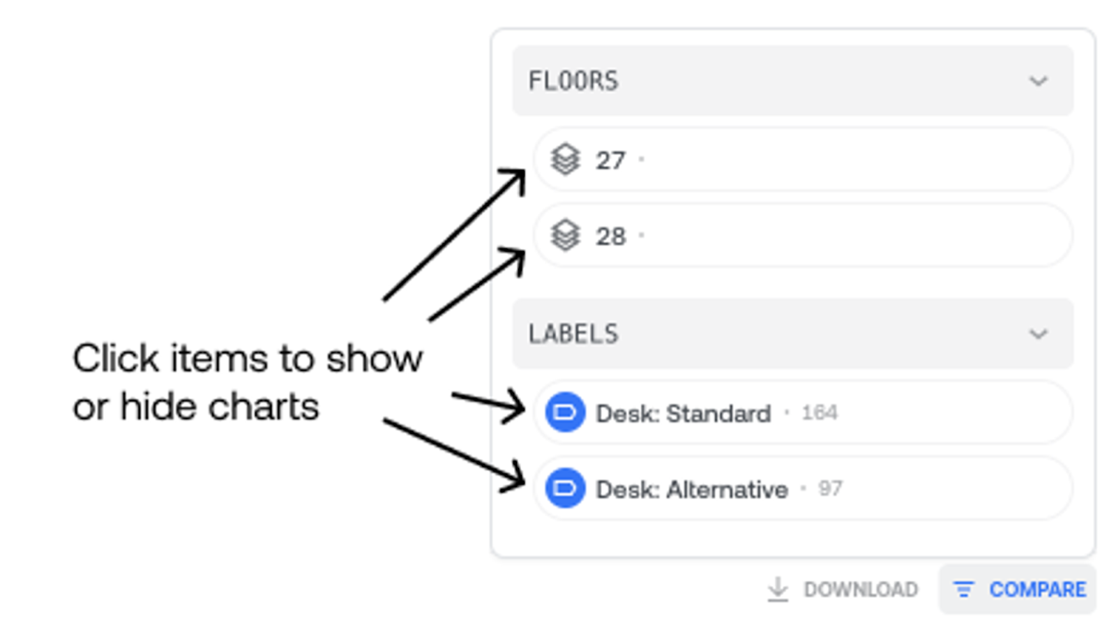Click the 97 count next to Desk: Alternative
The image size is (1116, 630).
830,488
